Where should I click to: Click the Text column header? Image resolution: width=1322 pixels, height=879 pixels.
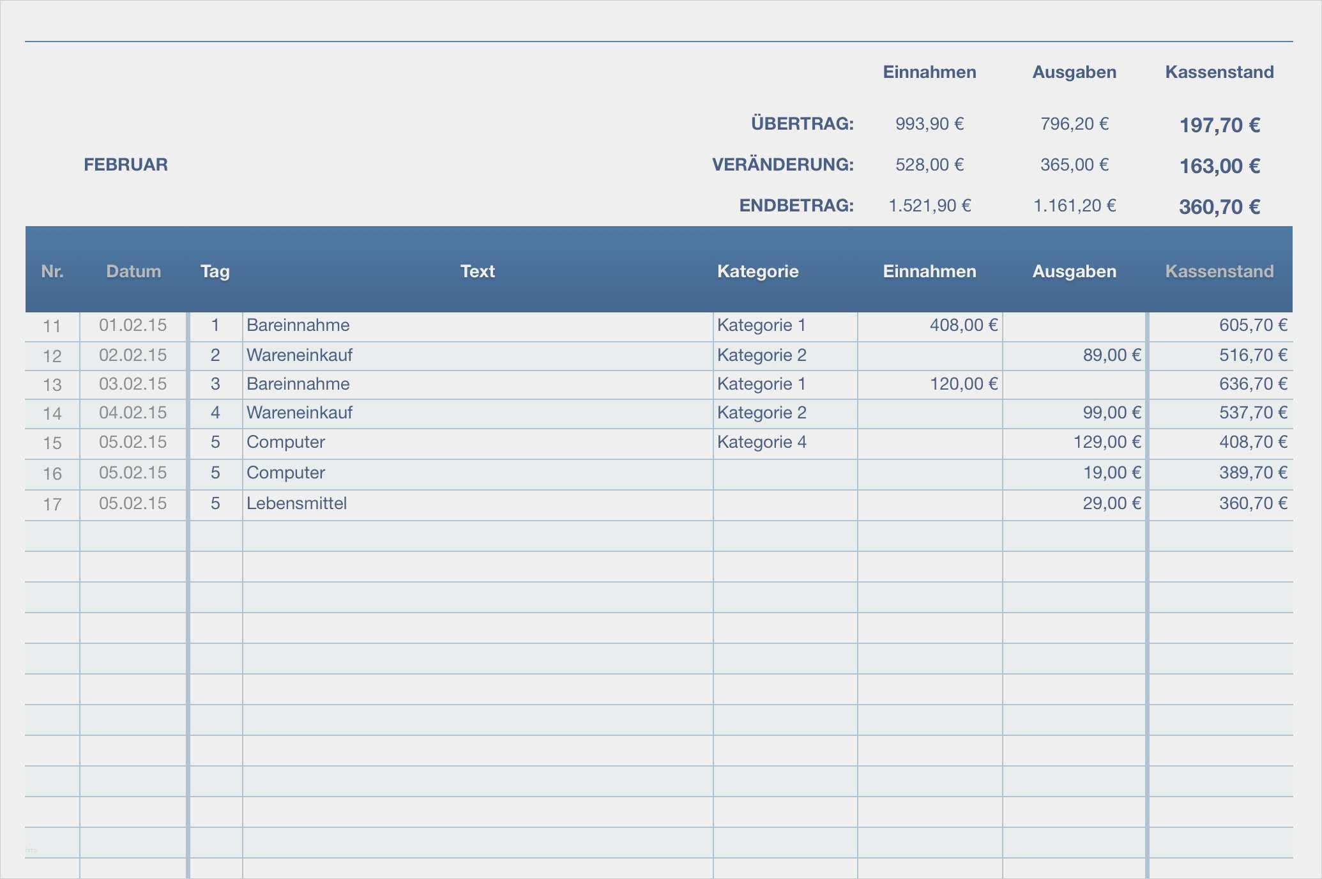pyautogui.click(x=478, y=271)
